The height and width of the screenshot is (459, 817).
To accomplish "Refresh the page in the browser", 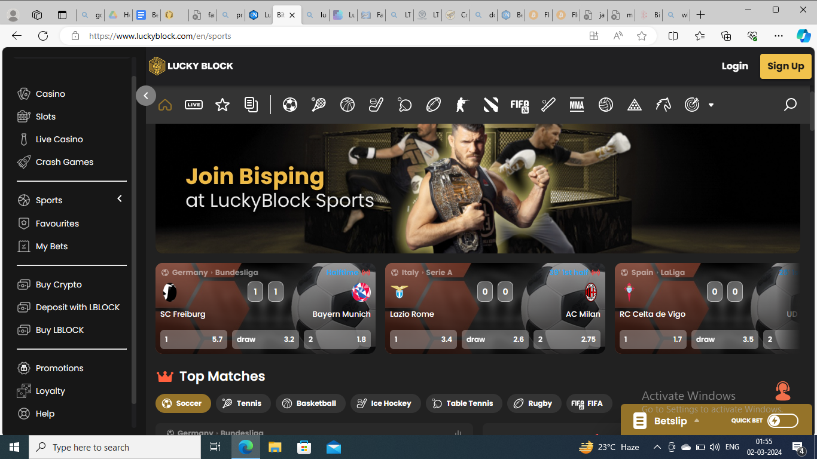I will [43, 36].
